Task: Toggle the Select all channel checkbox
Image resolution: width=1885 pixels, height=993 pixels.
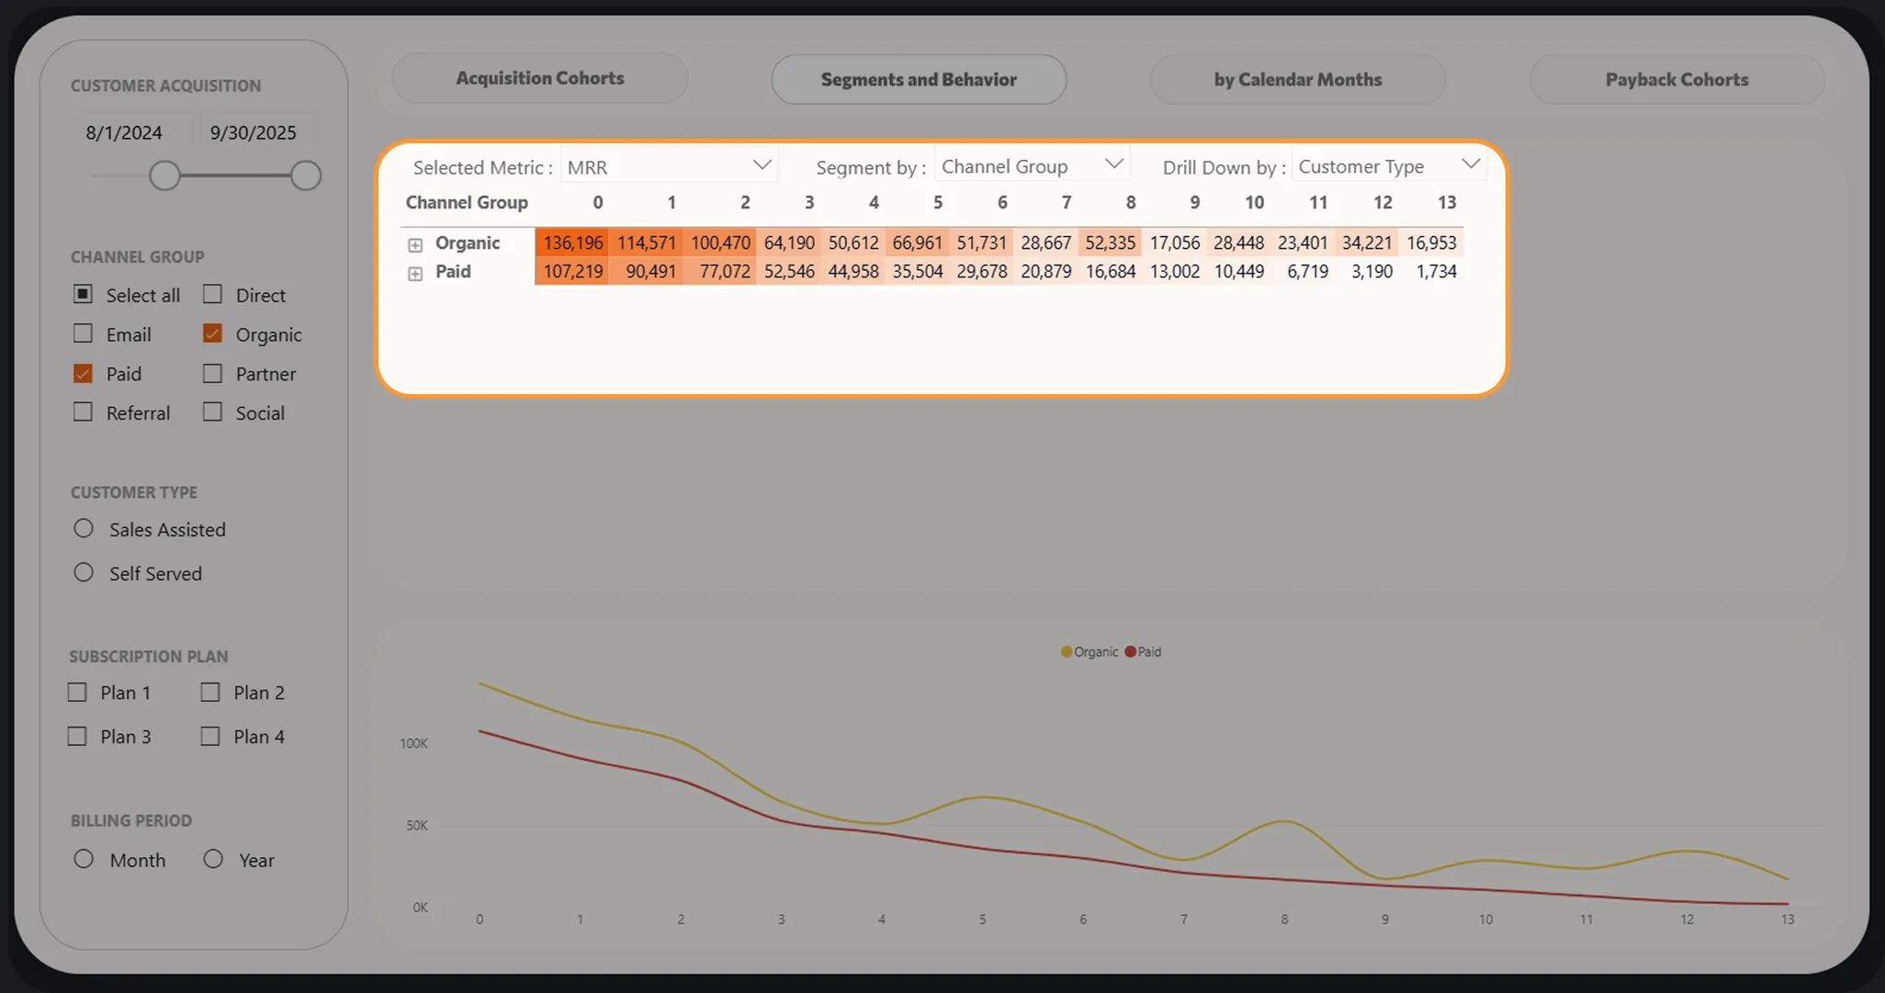Action: point(83,294)
